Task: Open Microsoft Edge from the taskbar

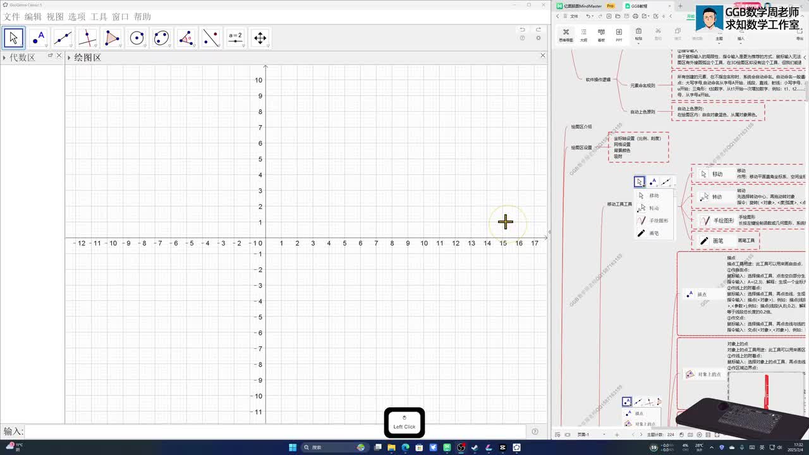Action: (405, 447)
